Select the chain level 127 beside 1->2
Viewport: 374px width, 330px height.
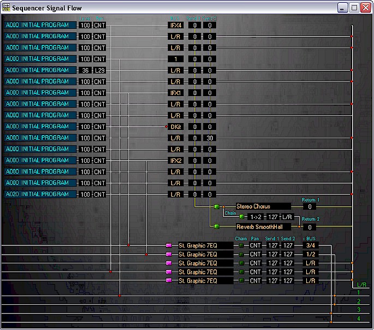(x=272, y=217)
